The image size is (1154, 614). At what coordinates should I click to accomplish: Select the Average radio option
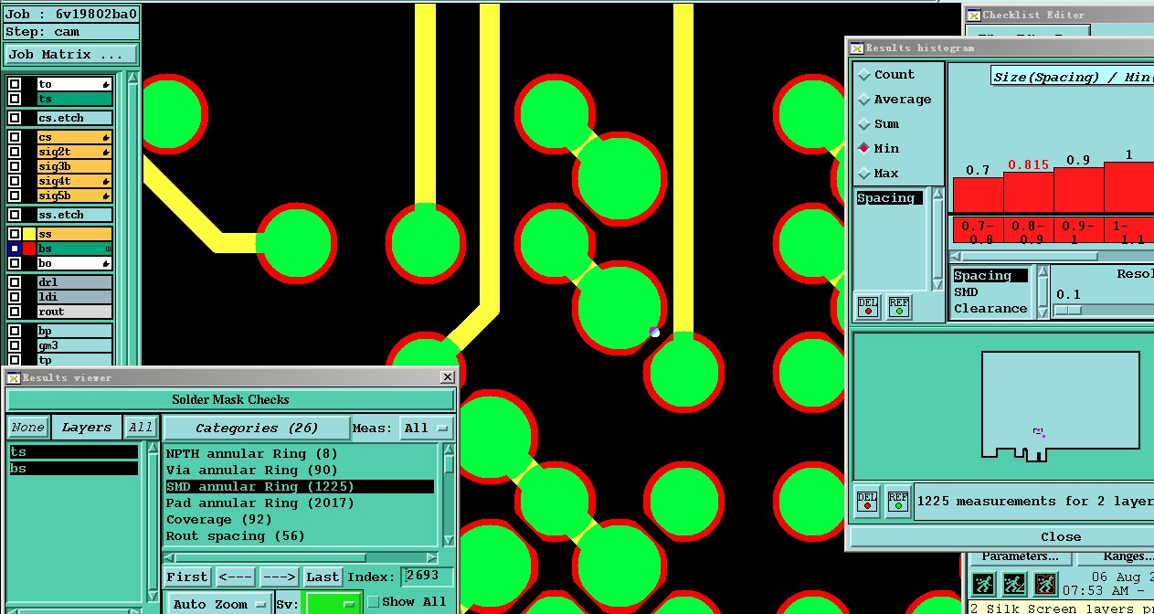(x=864, y=100)
